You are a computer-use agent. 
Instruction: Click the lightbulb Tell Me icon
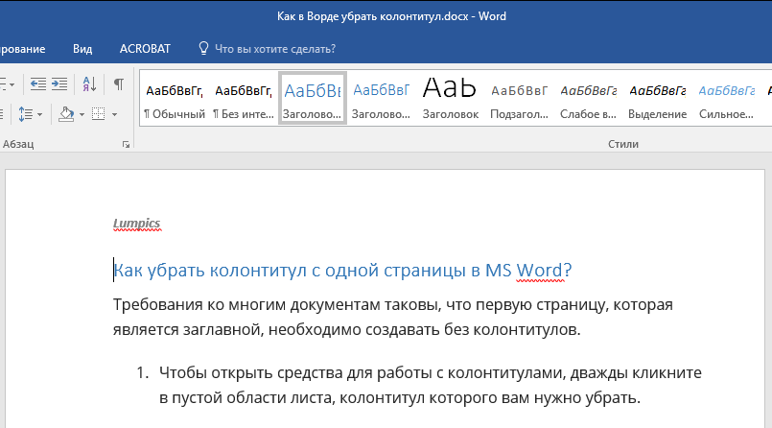click(202, 48)
